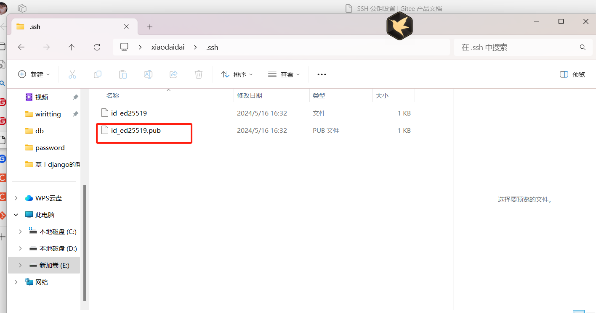Sort by 大小 column header

coord(382,96)
